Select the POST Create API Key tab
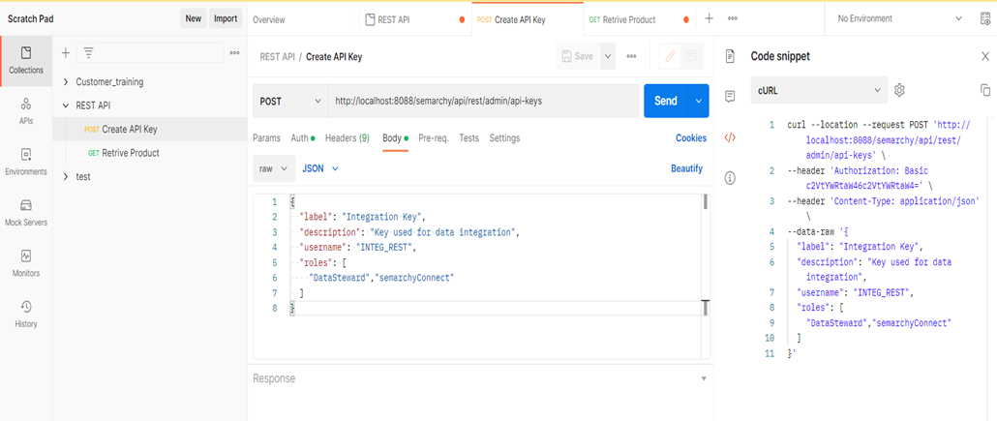Screen dimensions: 997x421 pos(528,19)
